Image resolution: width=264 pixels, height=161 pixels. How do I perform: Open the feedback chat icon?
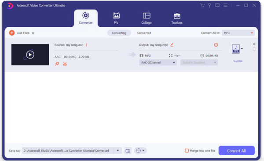coord(217,5)
